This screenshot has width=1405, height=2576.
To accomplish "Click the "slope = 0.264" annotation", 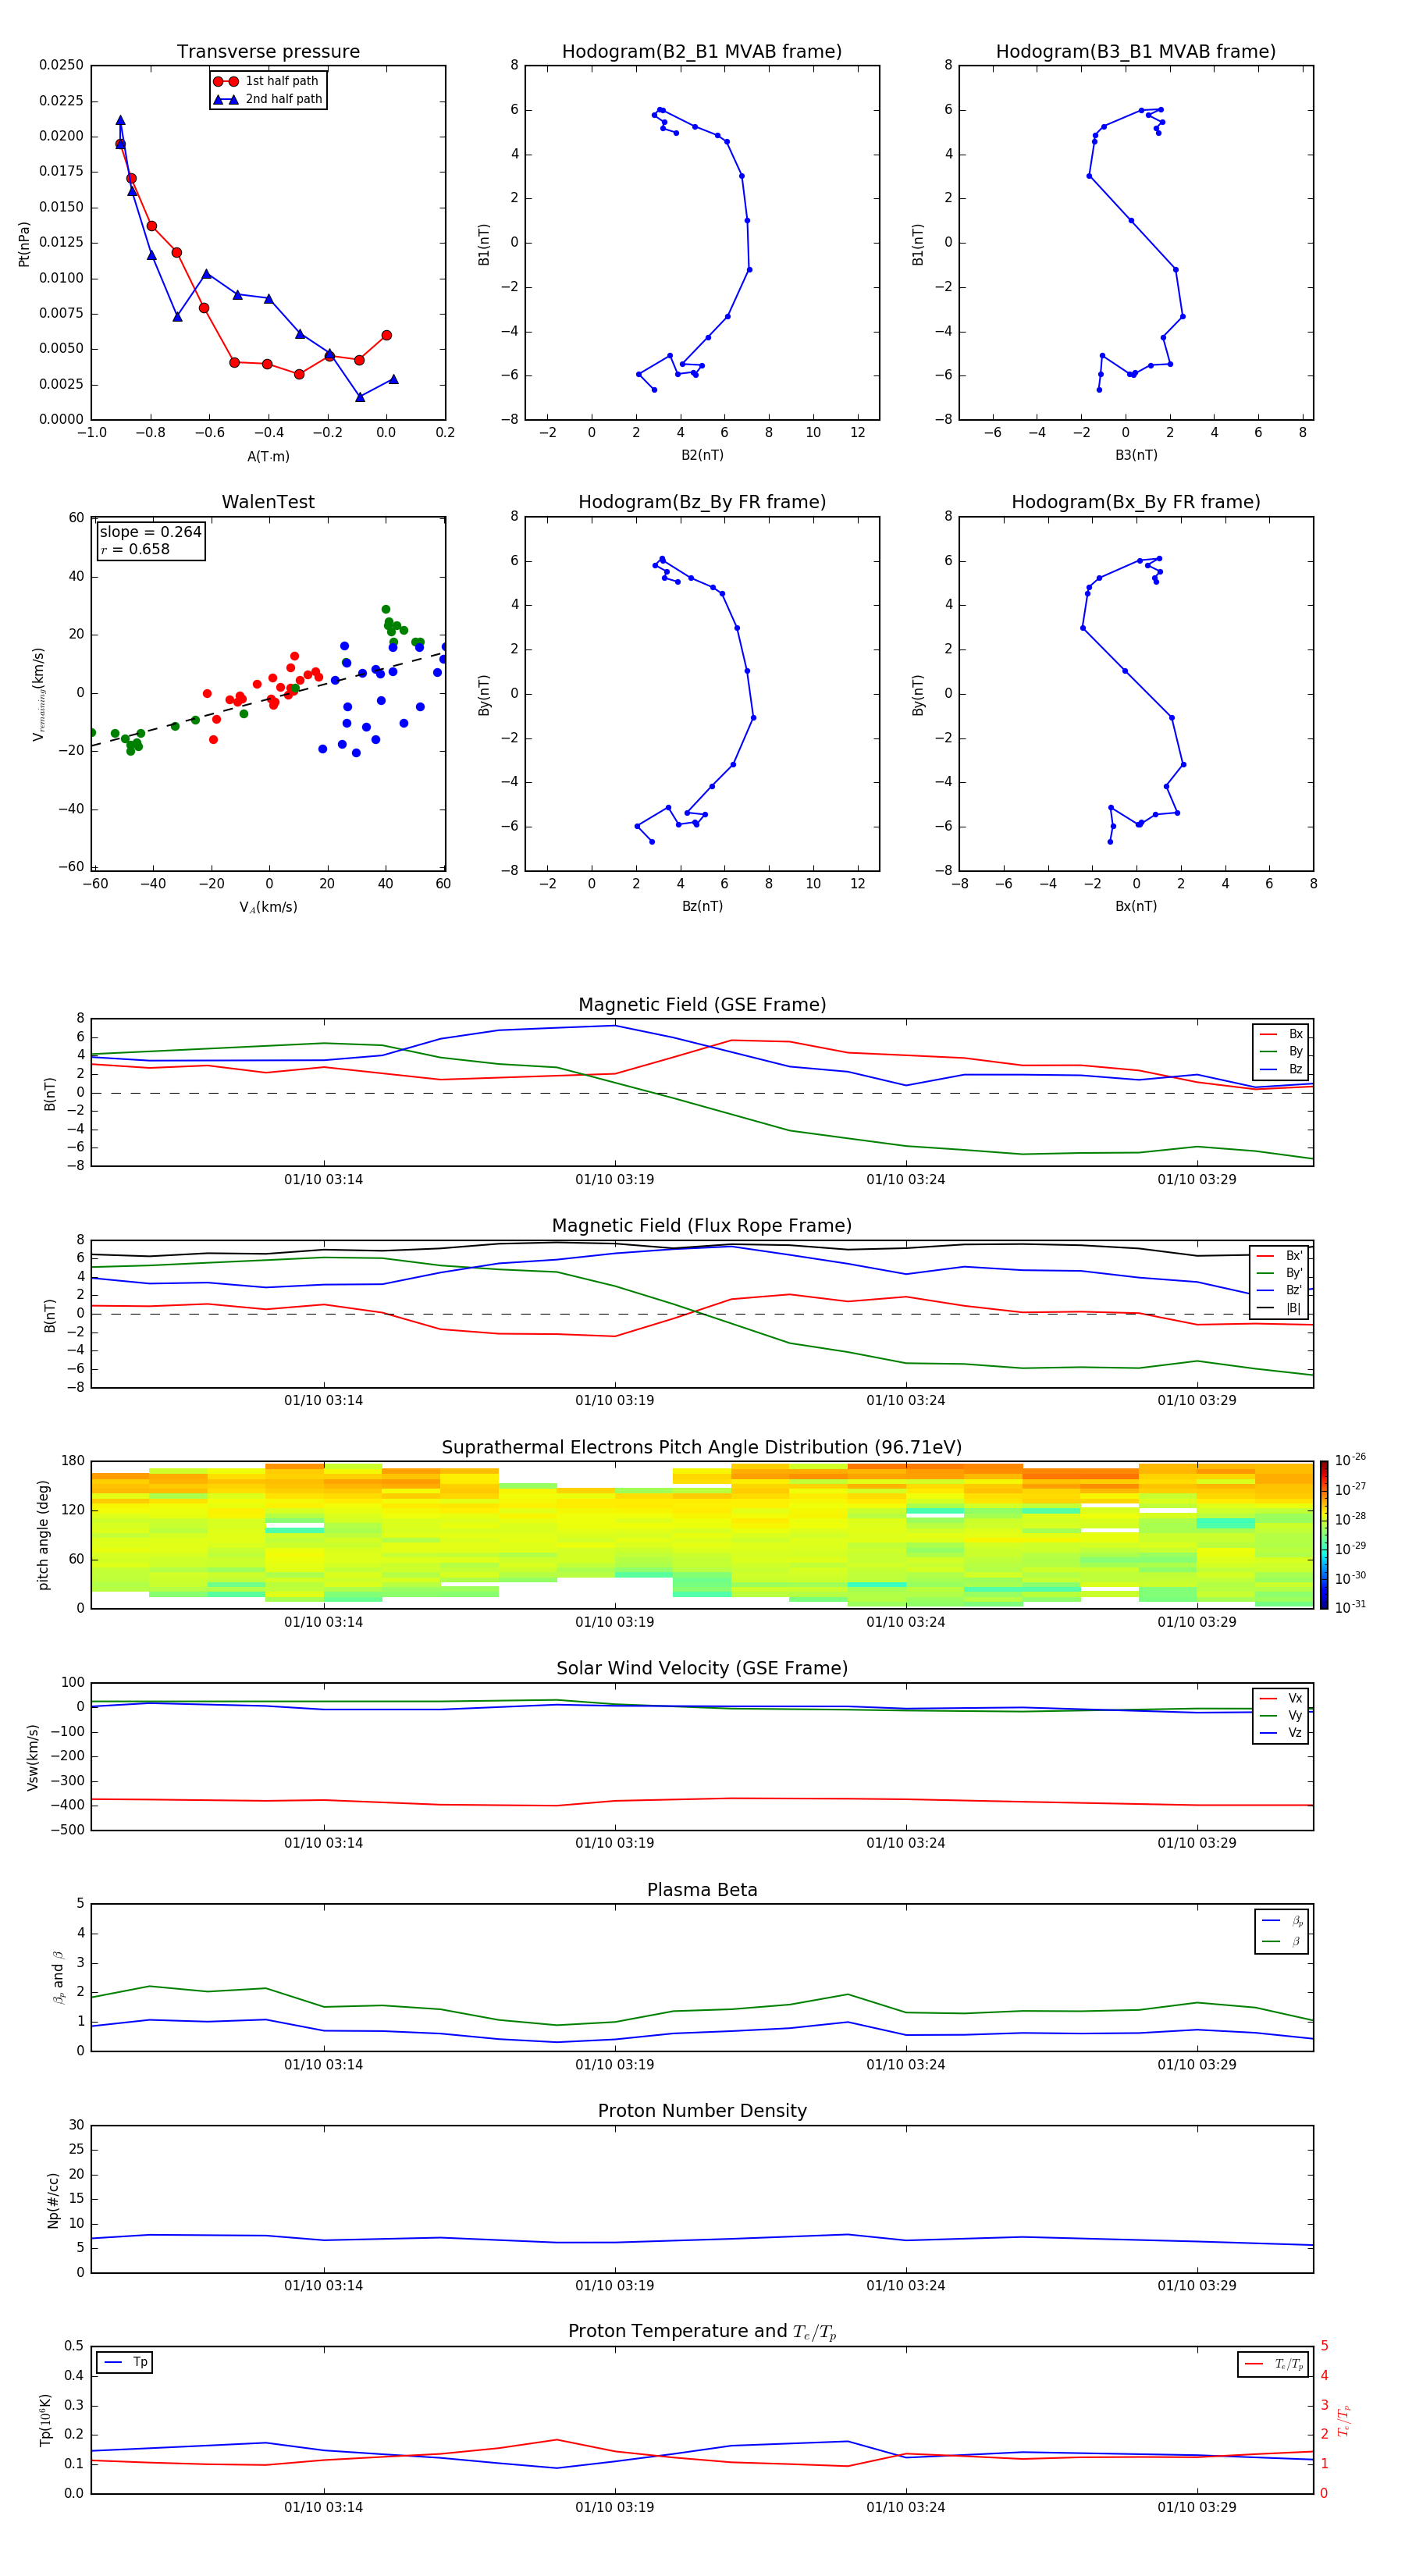I will [150, 532].
